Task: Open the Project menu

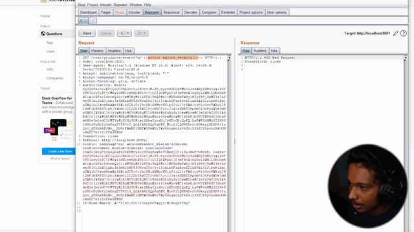Action: pyautogui.click(x=93, y=5)
